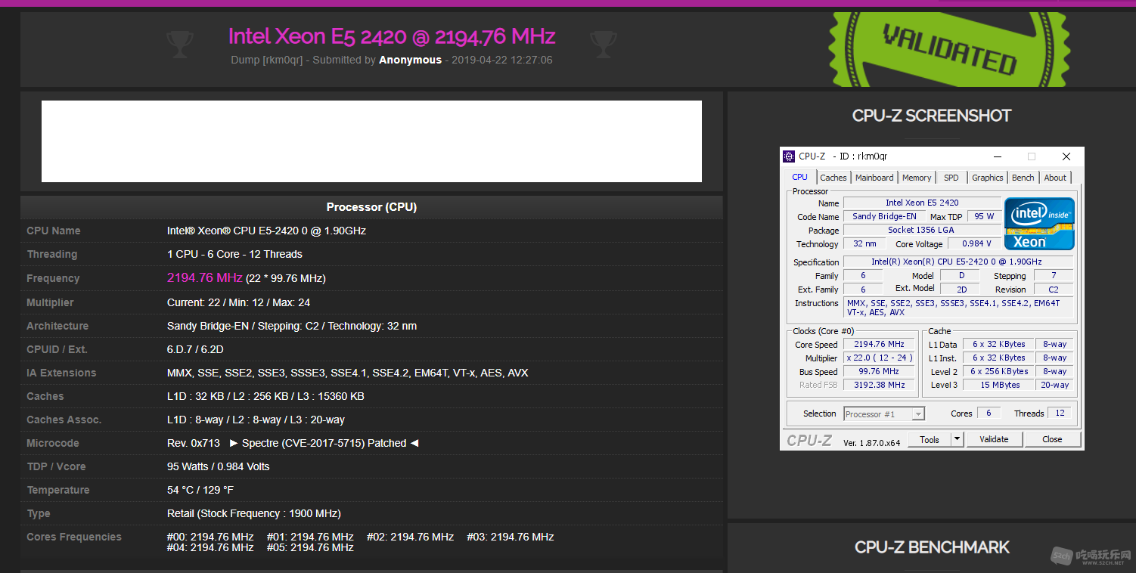Click the Level 3 cache field 15 MBytes
This screenshot has width=1136, height=573.
(x=999, y=385)
